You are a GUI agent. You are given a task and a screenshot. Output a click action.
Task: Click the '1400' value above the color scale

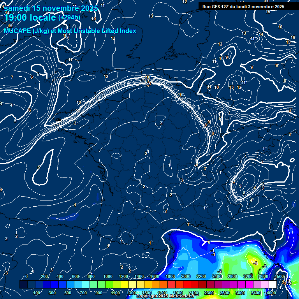(x=139, y=276)
